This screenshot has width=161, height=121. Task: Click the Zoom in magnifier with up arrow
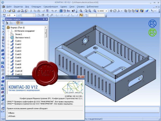(x=90, y=11)
